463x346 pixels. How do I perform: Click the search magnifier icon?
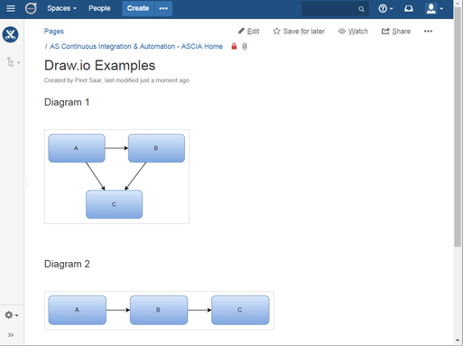[x=361, y=9]
